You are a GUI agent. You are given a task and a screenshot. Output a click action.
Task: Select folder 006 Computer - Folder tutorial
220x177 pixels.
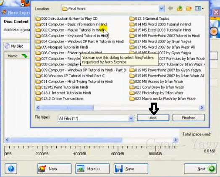[x=69, y=53]
